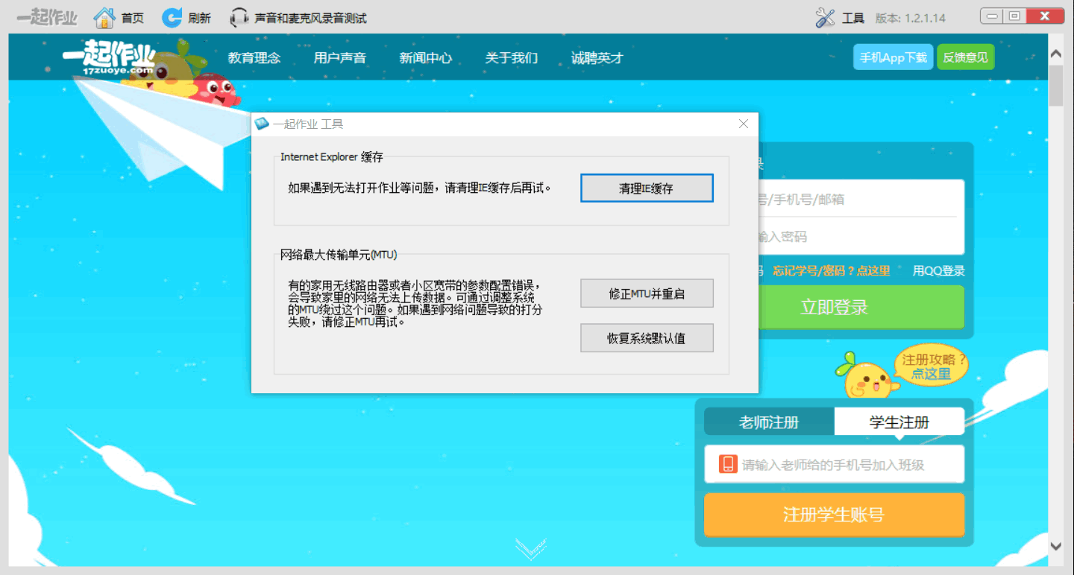Click the 清理IE缓存 button
Viewport: 1074px width, 575px height.
[x=647, y=188]
